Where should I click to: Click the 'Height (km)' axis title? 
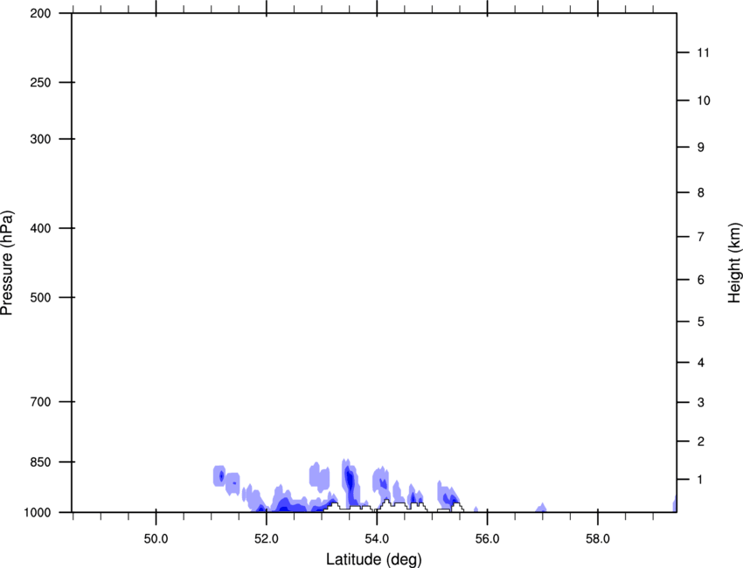pos(734,263)
